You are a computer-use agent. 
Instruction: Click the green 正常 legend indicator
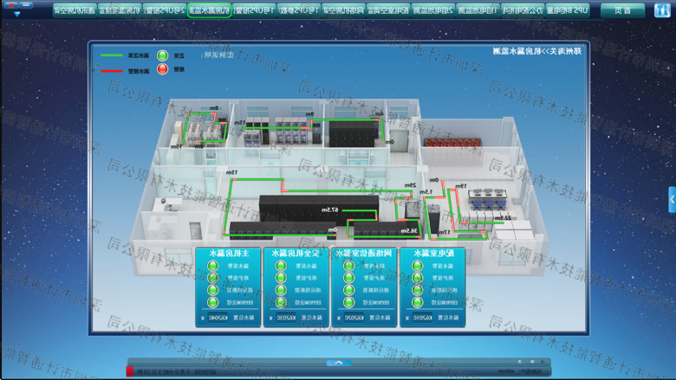[x=163, y=55]
